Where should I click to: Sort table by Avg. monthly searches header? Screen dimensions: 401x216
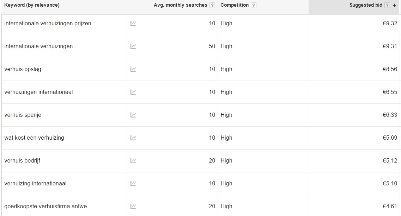180,5
